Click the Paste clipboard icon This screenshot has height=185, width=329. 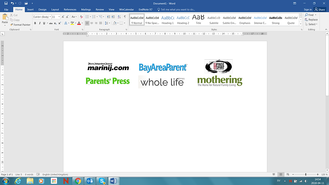pos(5,17)
